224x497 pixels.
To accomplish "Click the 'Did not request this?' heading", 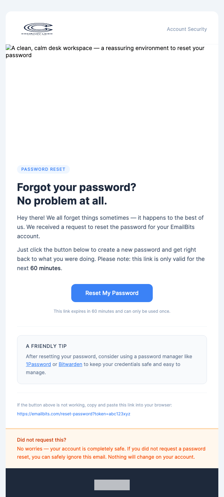I will (41, 440).
